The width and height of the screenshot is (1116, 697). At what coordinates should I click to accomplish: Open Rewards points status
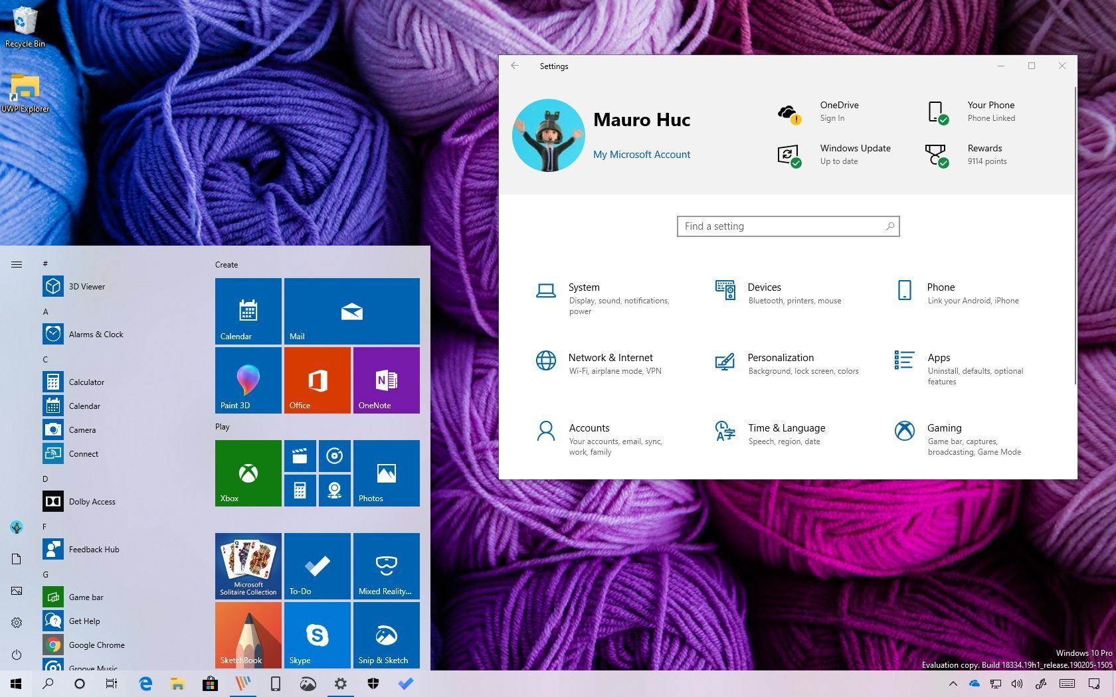click(x=966, y=155)
